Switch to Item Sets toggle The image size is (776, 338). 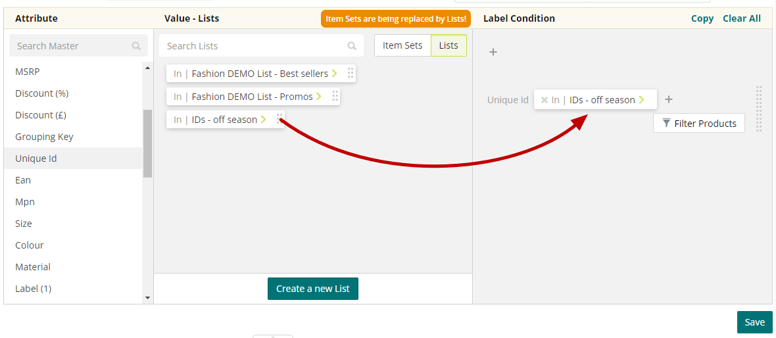(402, 45)
